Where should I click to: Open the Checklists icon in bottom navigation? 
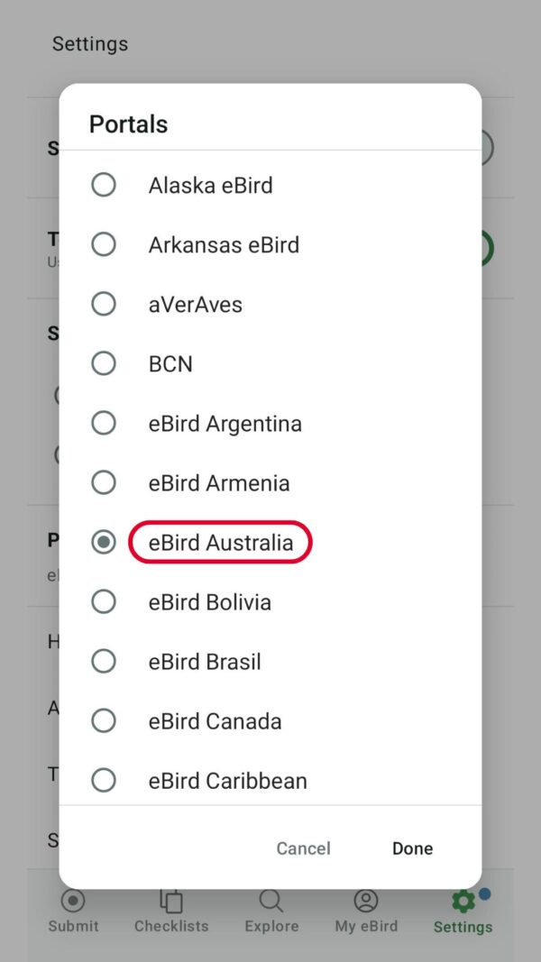170,901
